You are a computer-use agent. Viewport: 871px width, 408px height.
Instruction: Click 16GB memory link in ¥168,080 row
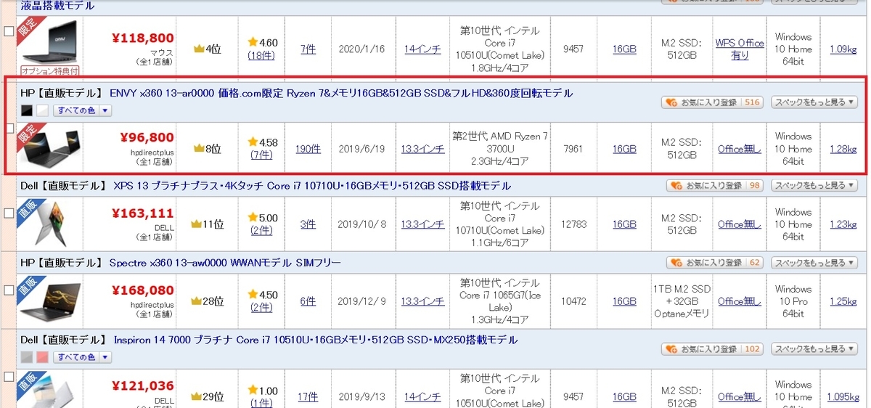coord(624,301)
